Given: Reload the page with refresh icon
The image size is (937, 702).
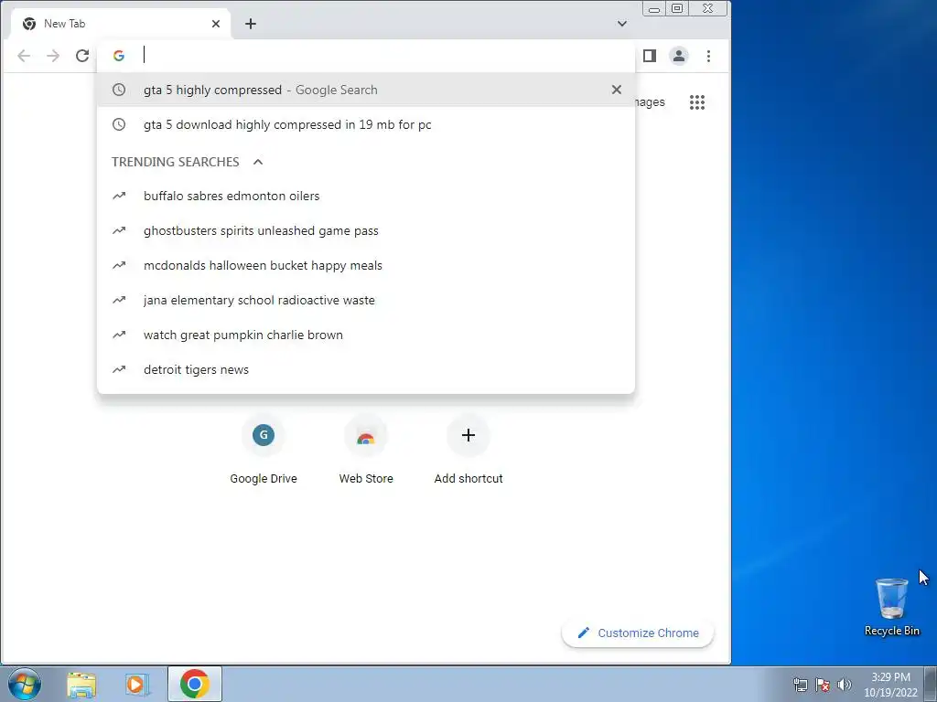Looking at the screenshot, I should pyautogui.click(x=82, y=56).
